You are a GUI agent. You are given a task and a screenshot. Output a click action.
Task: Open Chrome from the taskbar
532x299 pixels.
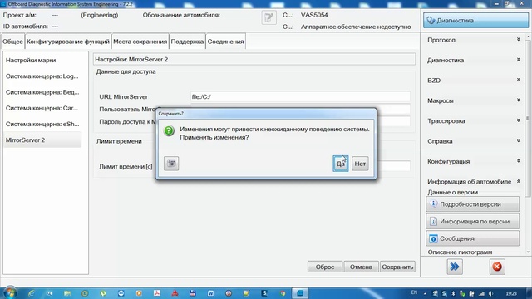[x=283, y=293]
